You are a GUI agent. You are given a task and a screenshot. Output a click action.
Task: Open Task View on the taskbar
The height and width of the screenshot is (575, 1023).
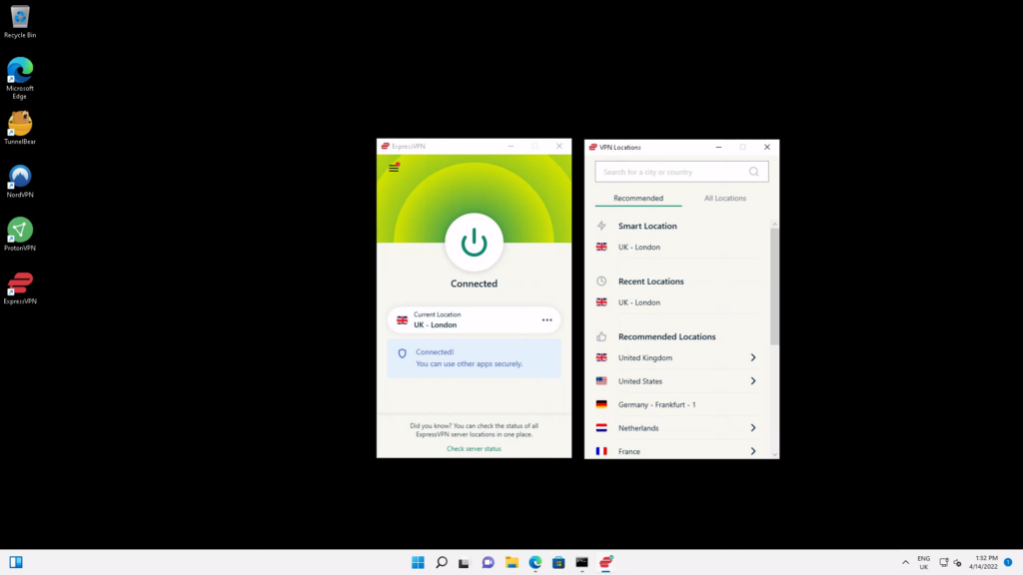pyautogui.click(x=464, y=562)
